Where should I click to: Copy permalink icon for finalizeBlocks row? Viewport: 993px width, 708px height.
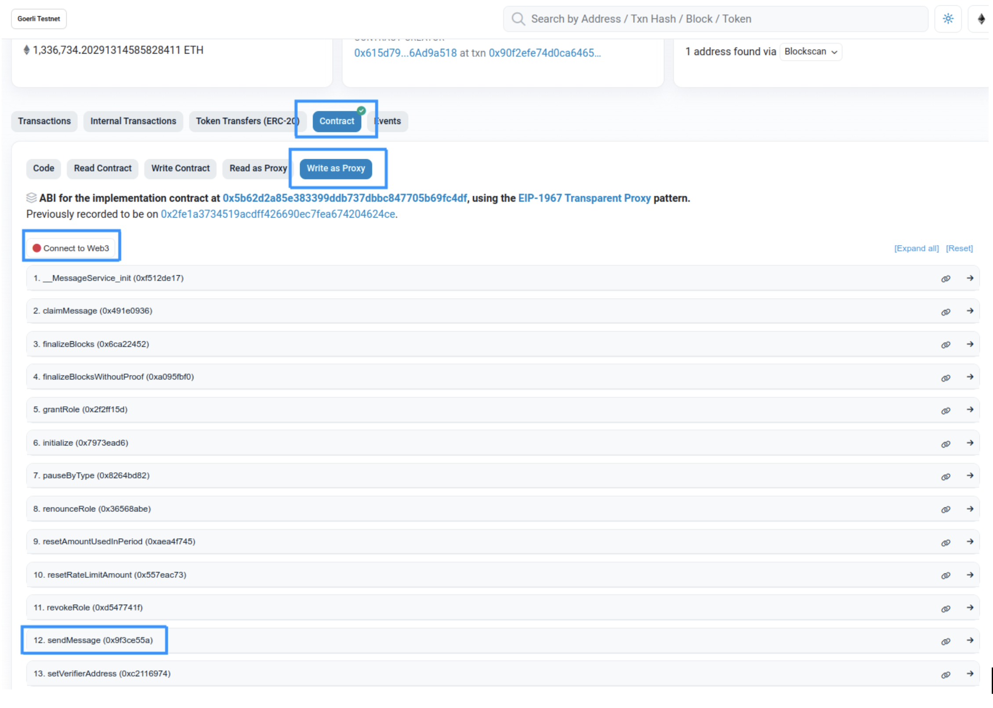point(946,345)
